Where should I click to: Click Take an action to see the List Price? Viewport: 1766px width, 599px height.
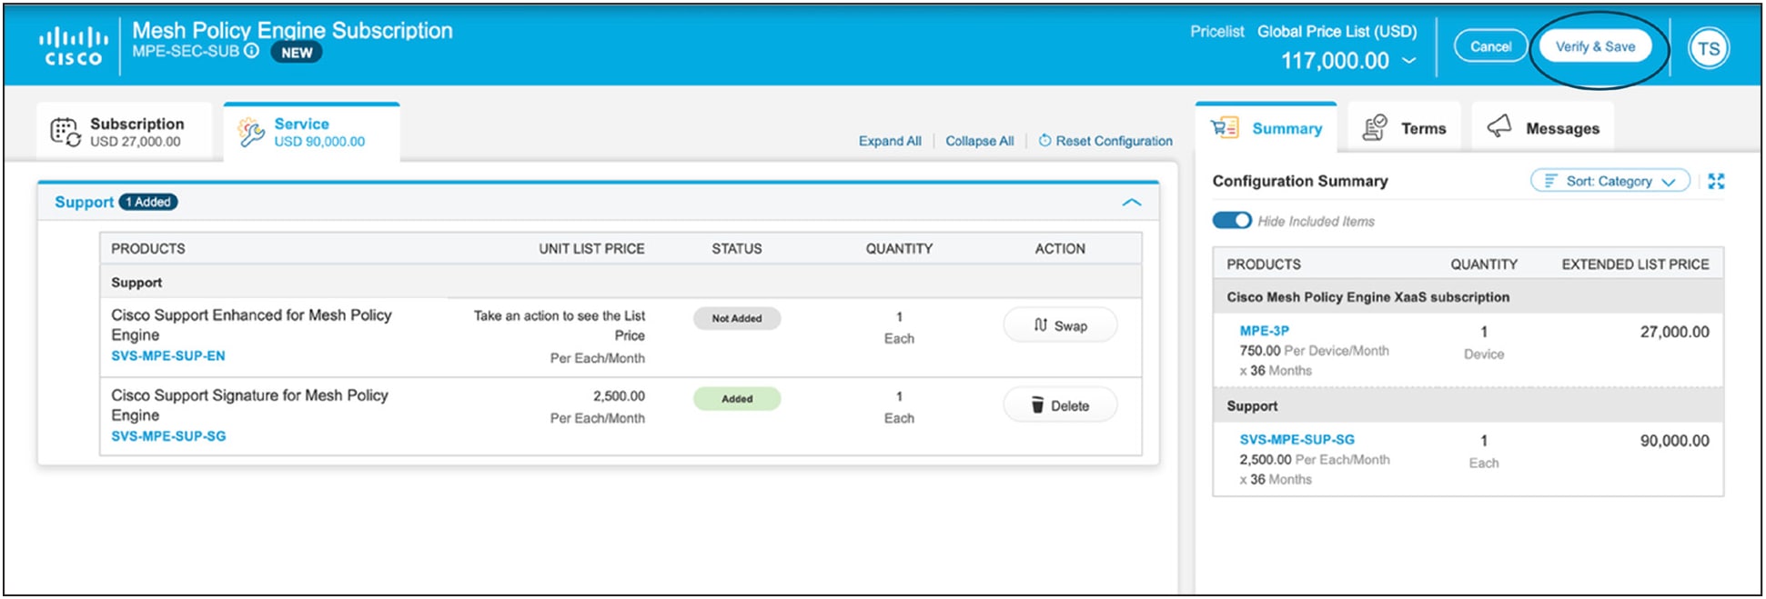(x=560, y=325)
